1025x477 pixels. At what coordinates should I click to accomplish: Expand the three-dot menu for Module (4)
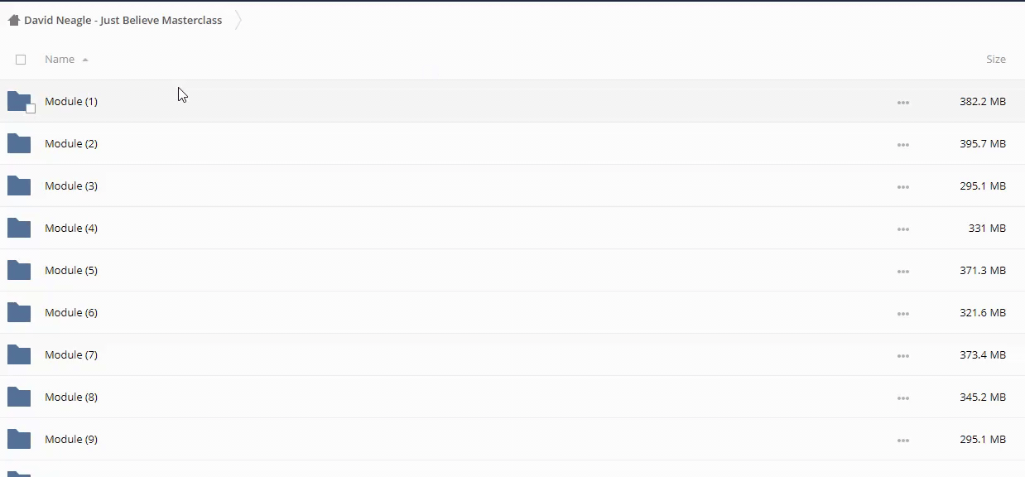(x=902, y=229)
